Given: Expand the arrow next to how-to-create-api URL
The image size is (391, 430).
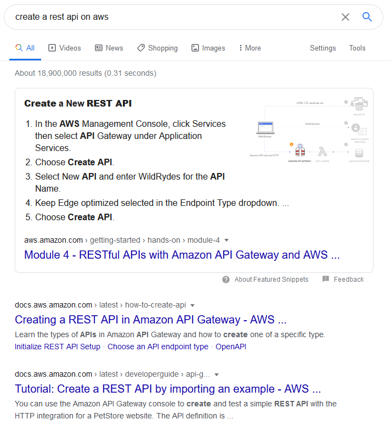Looking at the screenshot, I should [x=192, y=305].
